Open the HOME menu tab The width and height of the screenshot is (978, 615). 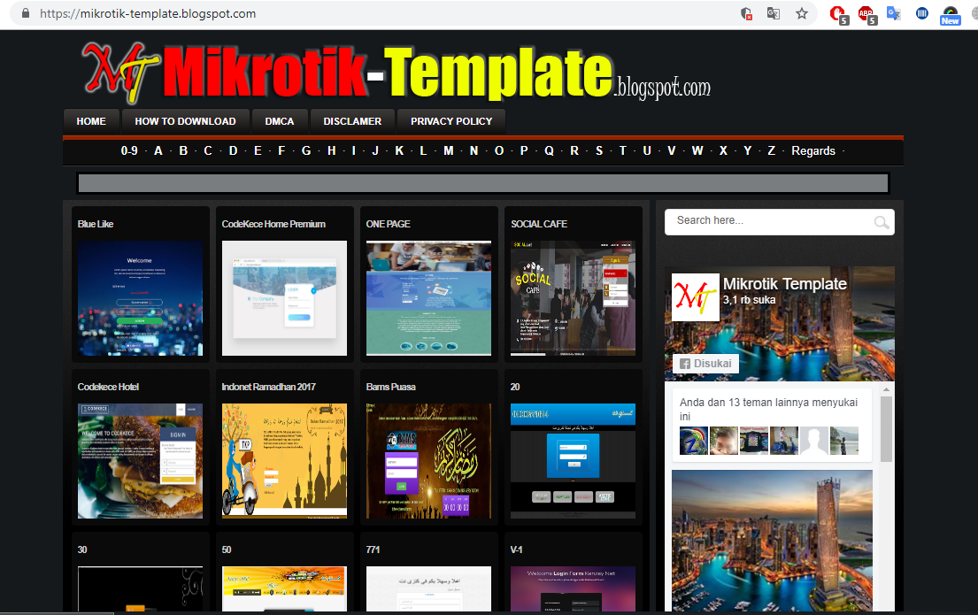coord(91,121)
